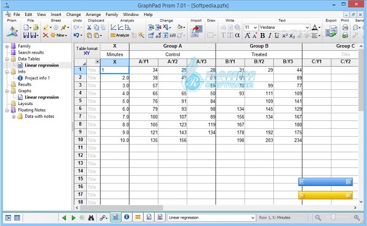Viewport: 367px width, 226px height.
Task: Click the Print icon in ribbon
Action: pos(345,27)
